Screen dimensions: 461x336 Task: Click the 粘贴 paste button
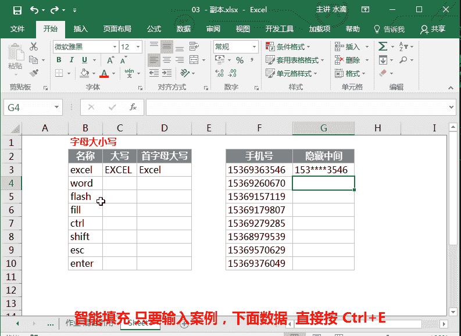coord(15,59)
